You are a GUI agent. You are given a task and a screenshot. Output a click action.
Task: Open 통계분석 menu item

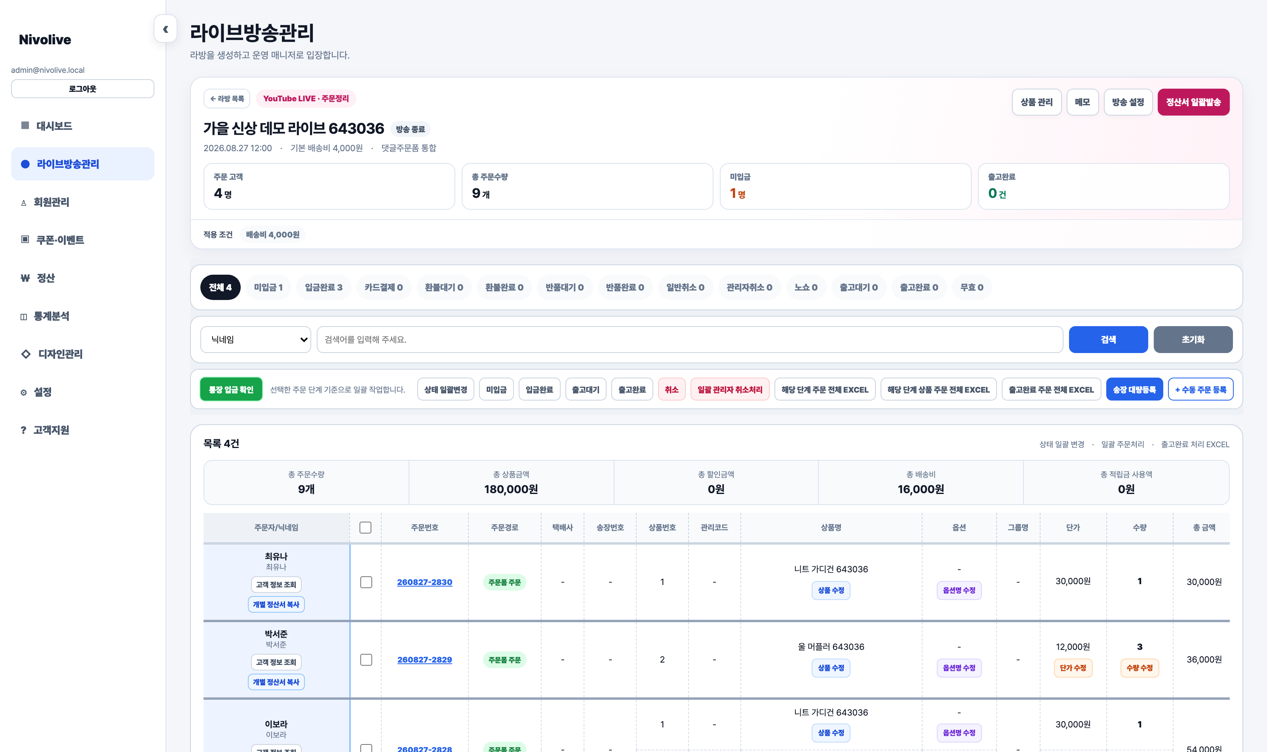[x=83, y=316]
